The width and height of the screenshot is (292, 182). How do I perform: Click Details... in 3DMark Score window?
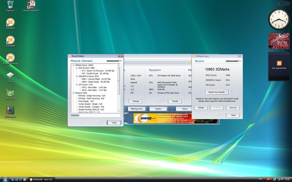coord(202,108)
